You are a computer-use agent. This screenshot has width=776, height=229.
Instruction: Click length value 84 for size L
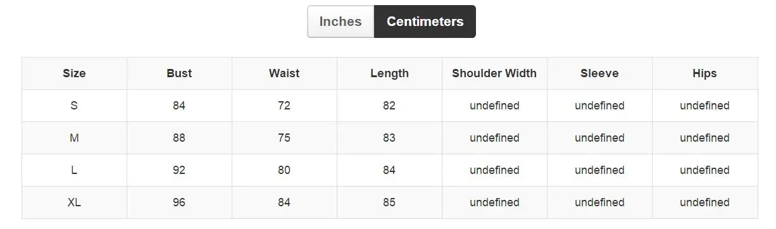click(x=389, y=170)
